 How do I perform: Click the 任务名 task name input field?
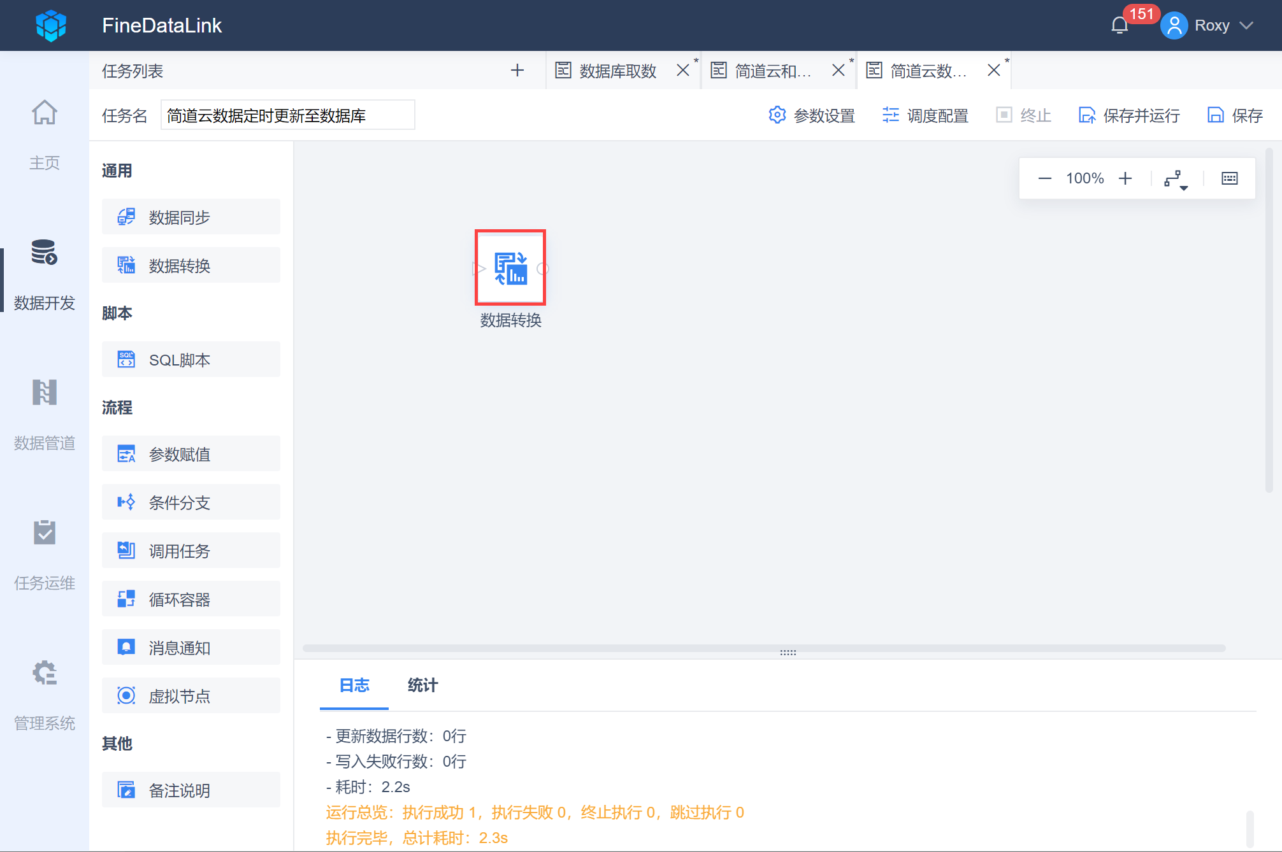click(x=288, y=115)
